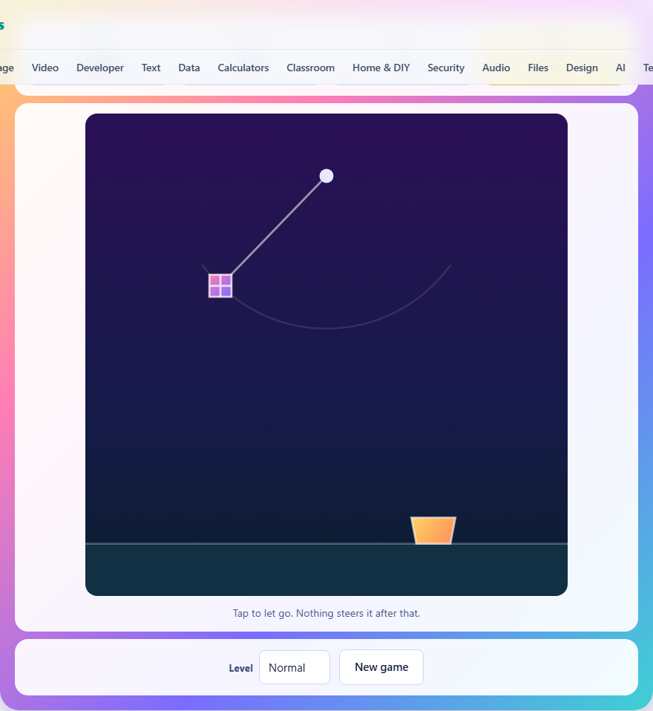Viewport: 653px width, 711px height.
Task: Click the 'Level' label
Action: click(240, 668)
